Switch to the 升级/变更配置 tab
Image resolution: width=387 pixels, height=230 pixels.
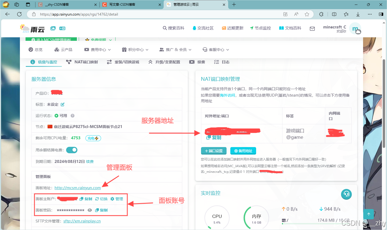pos(164,62)
